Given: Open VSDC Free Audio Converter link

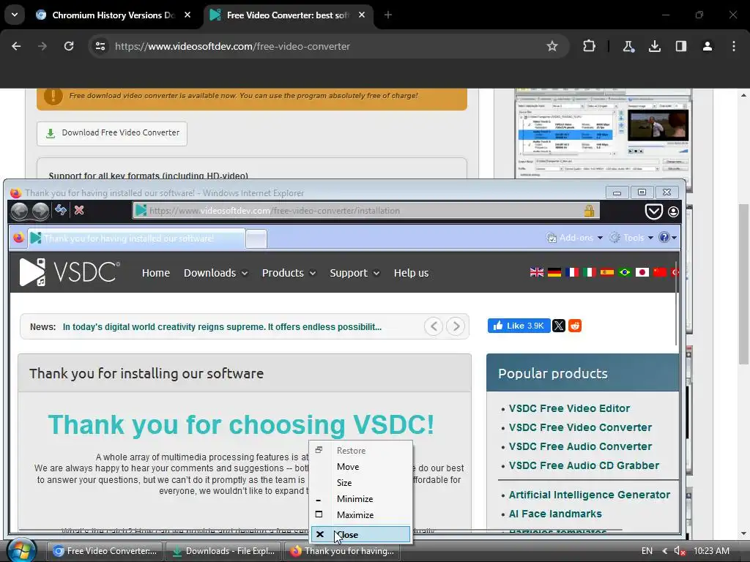Looking at the screenshot, I should pos(580,446).
